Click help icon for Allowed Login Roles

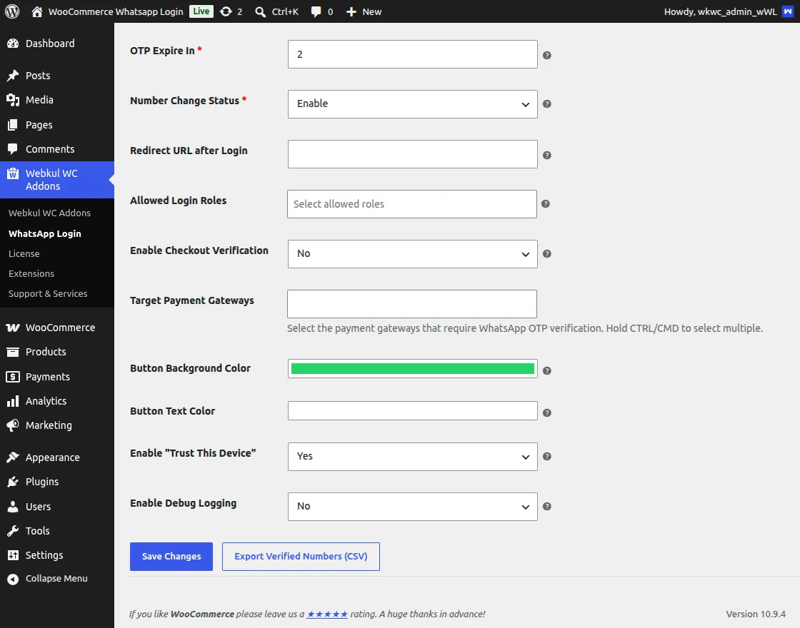tap(546, 204)
